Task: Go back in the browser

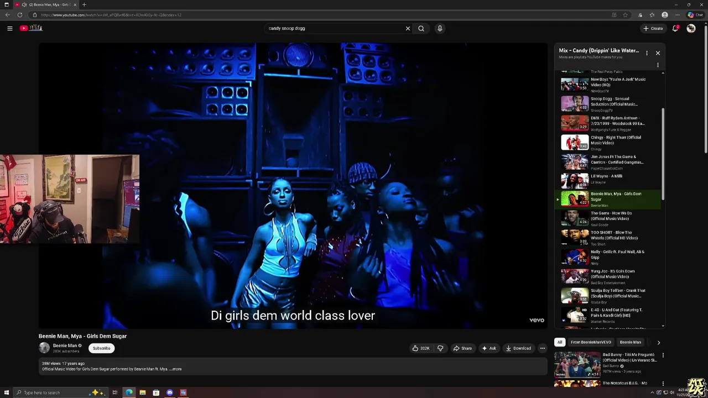Action: (x=7, y=15)
